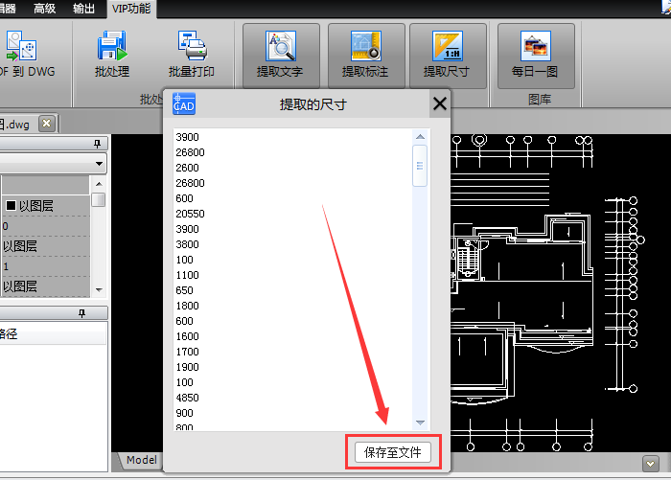This screenshot has height=480, width=671.
Task: Select the 1700 dimension entry
Action: click(x=188, y=352)
